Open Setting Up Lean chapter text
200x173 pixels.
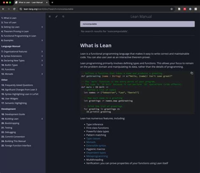tap(10, 27)
